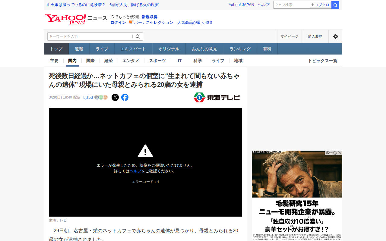Open the 東海テレビ publisher logo
The height and width of the screenshot is (241, 386).
pos(216,97)
